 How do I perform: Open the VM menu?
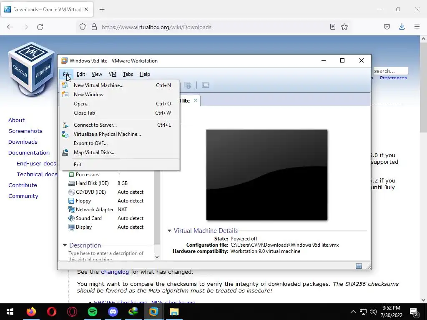[113, 74]
